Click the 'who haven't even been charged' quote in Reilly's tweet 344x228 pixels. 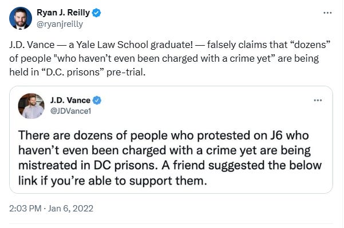pos(164,58)
